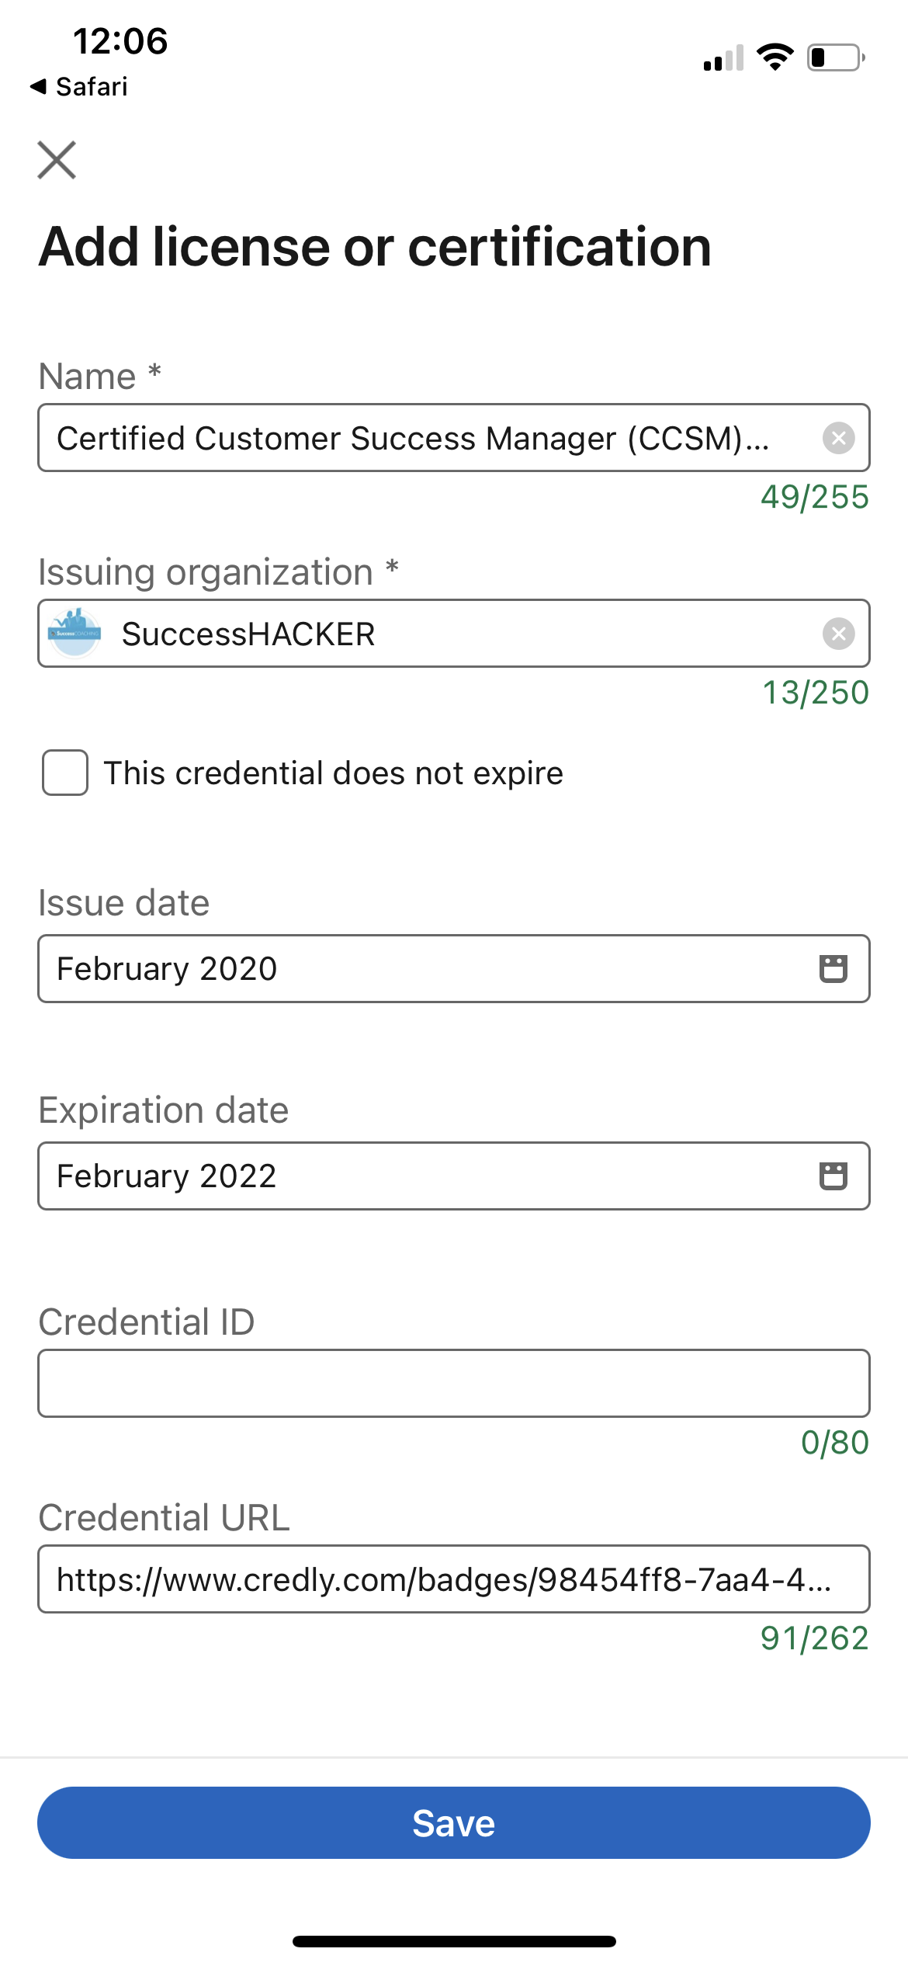Focus the empty Credential ID field
The image size is (908, 1966).
coord(454,1383)
